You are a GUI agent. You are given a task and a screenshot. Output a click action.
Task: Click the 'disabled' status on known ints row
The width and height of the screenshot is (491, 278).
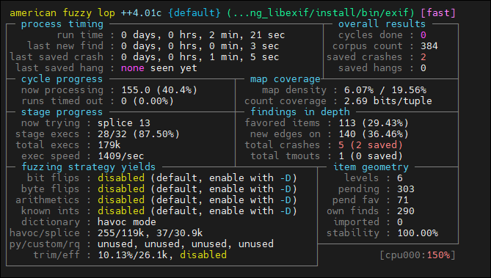pos(121,211)
